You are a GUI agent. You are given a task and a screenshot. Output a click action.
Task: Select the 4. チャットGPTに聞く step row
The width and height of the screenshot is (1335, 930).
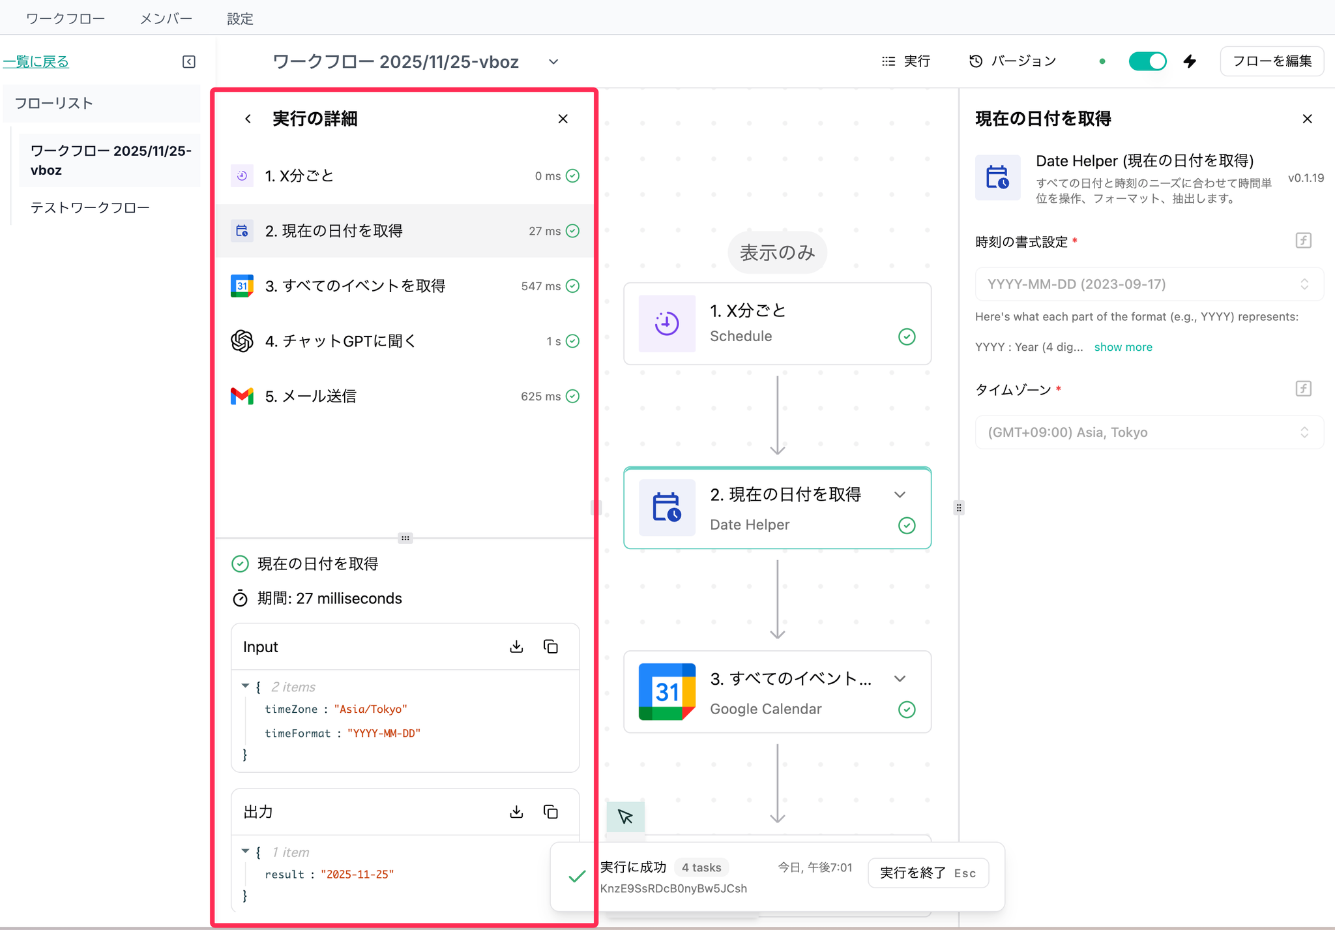(x=404, y=341)
